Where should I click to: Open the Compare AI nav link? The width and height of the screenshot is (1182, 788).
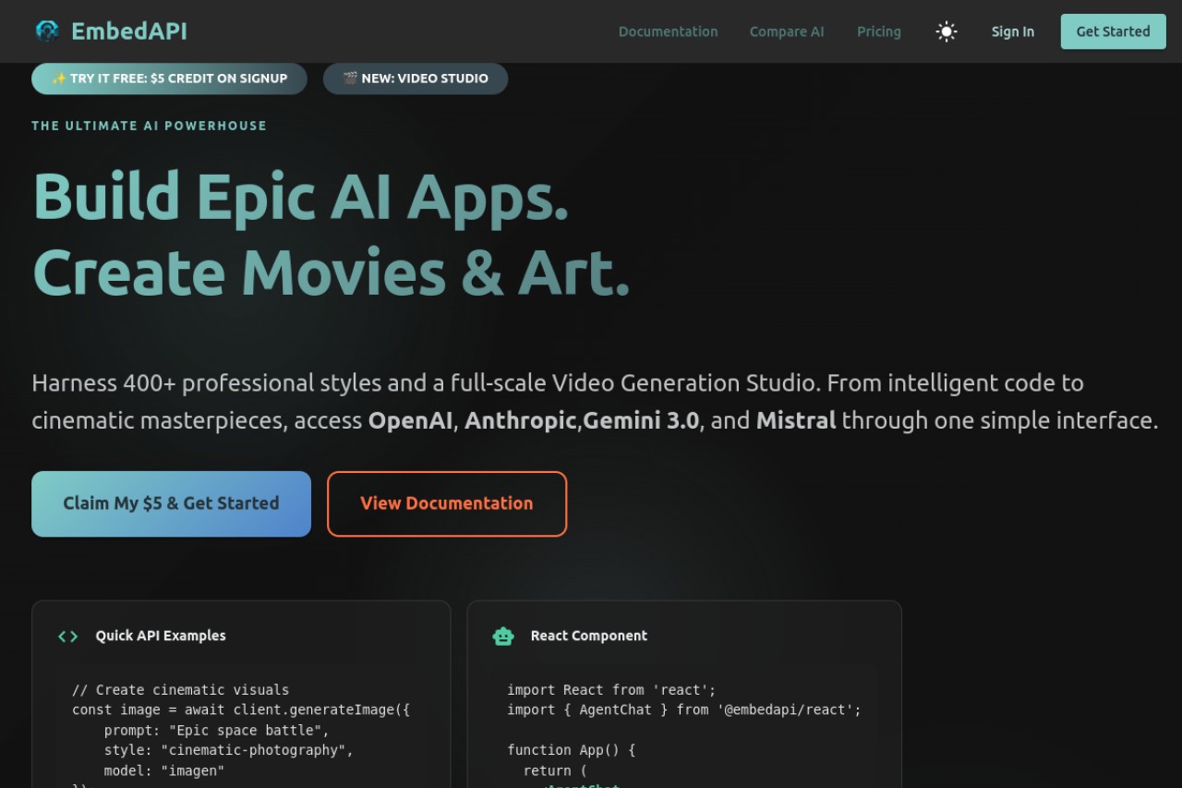point(787,31)
